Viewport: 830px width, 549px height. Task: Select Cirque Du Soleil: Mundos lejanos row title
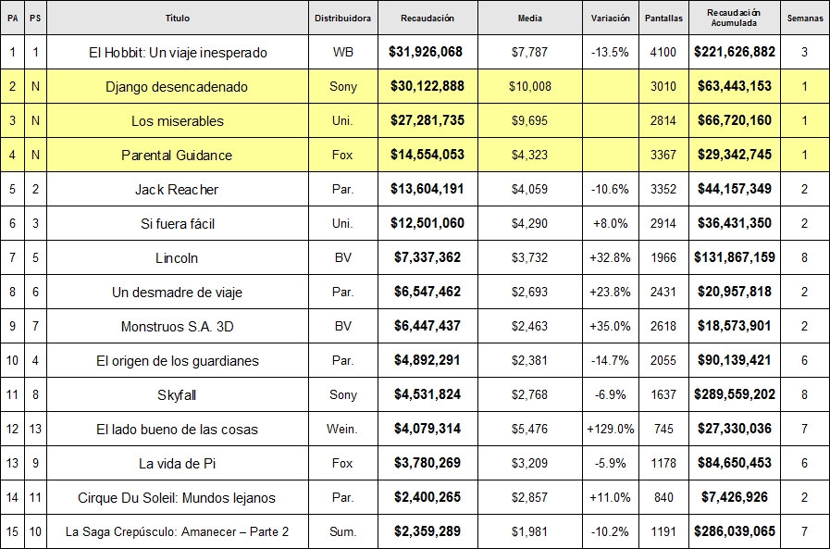(177, 498)
